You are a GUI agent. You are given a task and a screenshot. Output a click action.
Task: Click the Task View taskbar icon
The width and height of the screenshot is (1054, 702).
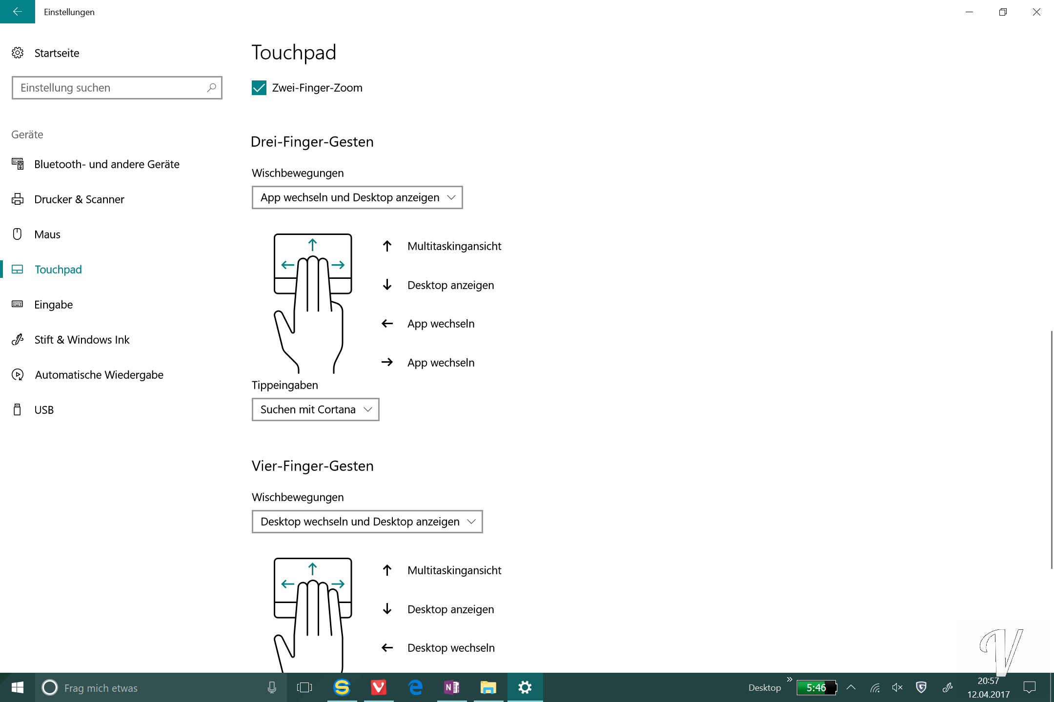pos(304,687)
